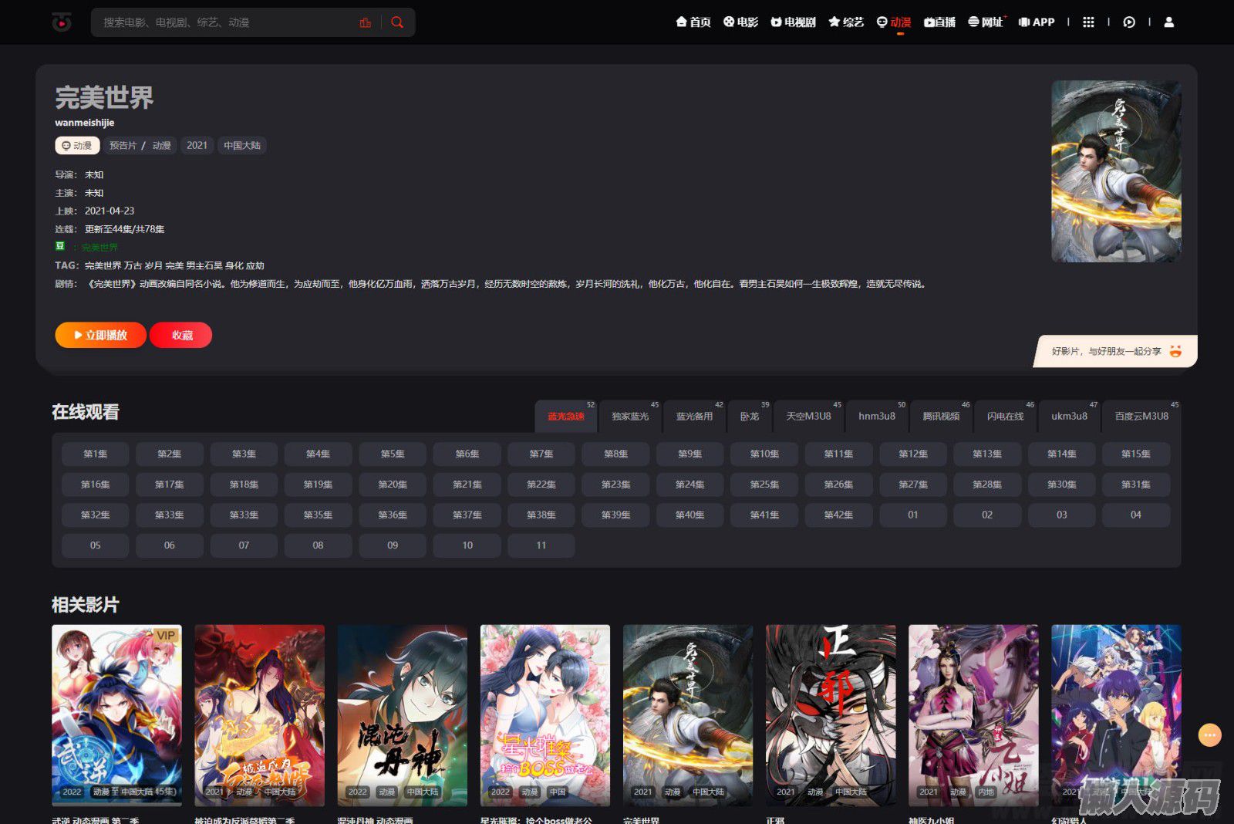Open the 混沌丹神 related poster
This screenshot has height=824, width=1234.
tap(403, 715)
